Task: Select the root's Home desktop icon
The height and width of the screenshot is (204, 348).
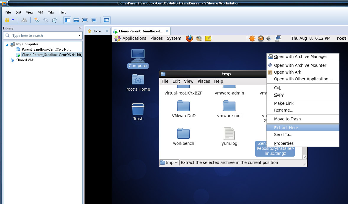Action: tap(138, 82)
